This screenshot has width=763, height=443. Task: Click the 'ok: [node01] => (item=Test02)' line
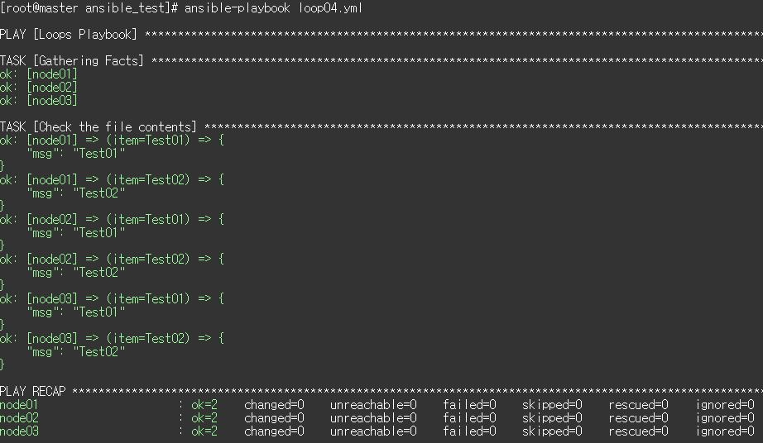click(112, 179)
